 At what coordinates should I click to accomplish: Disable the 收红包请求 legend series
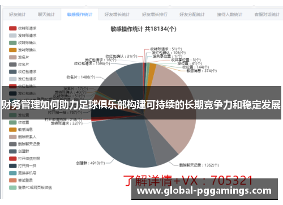click(x=23, y=72)
